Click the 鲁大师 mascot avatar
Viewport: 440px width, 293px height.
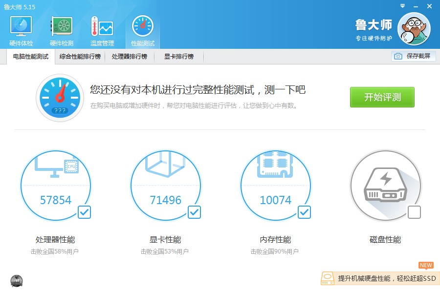pyautogui.click(x=414, y=29)
